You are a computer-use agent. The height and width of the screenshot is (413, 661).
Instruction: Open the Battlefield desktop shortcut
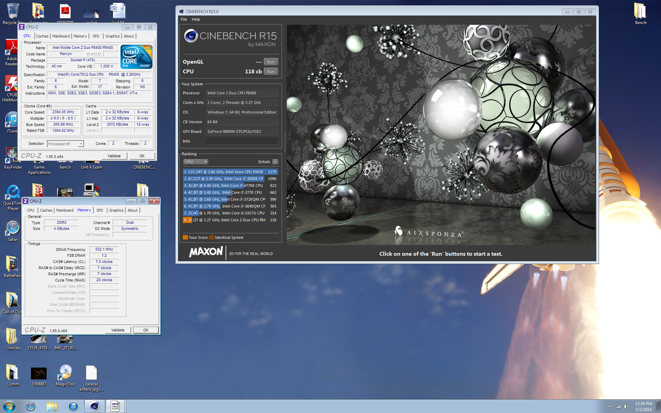point(12,267)
